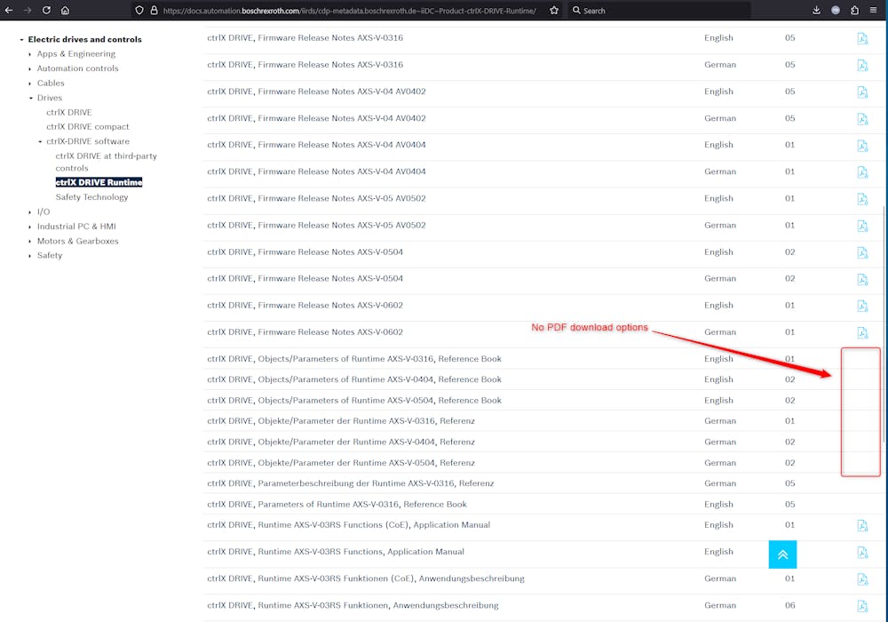Bookmark this page with the star icon
The image size is (888, 622).
554,11
